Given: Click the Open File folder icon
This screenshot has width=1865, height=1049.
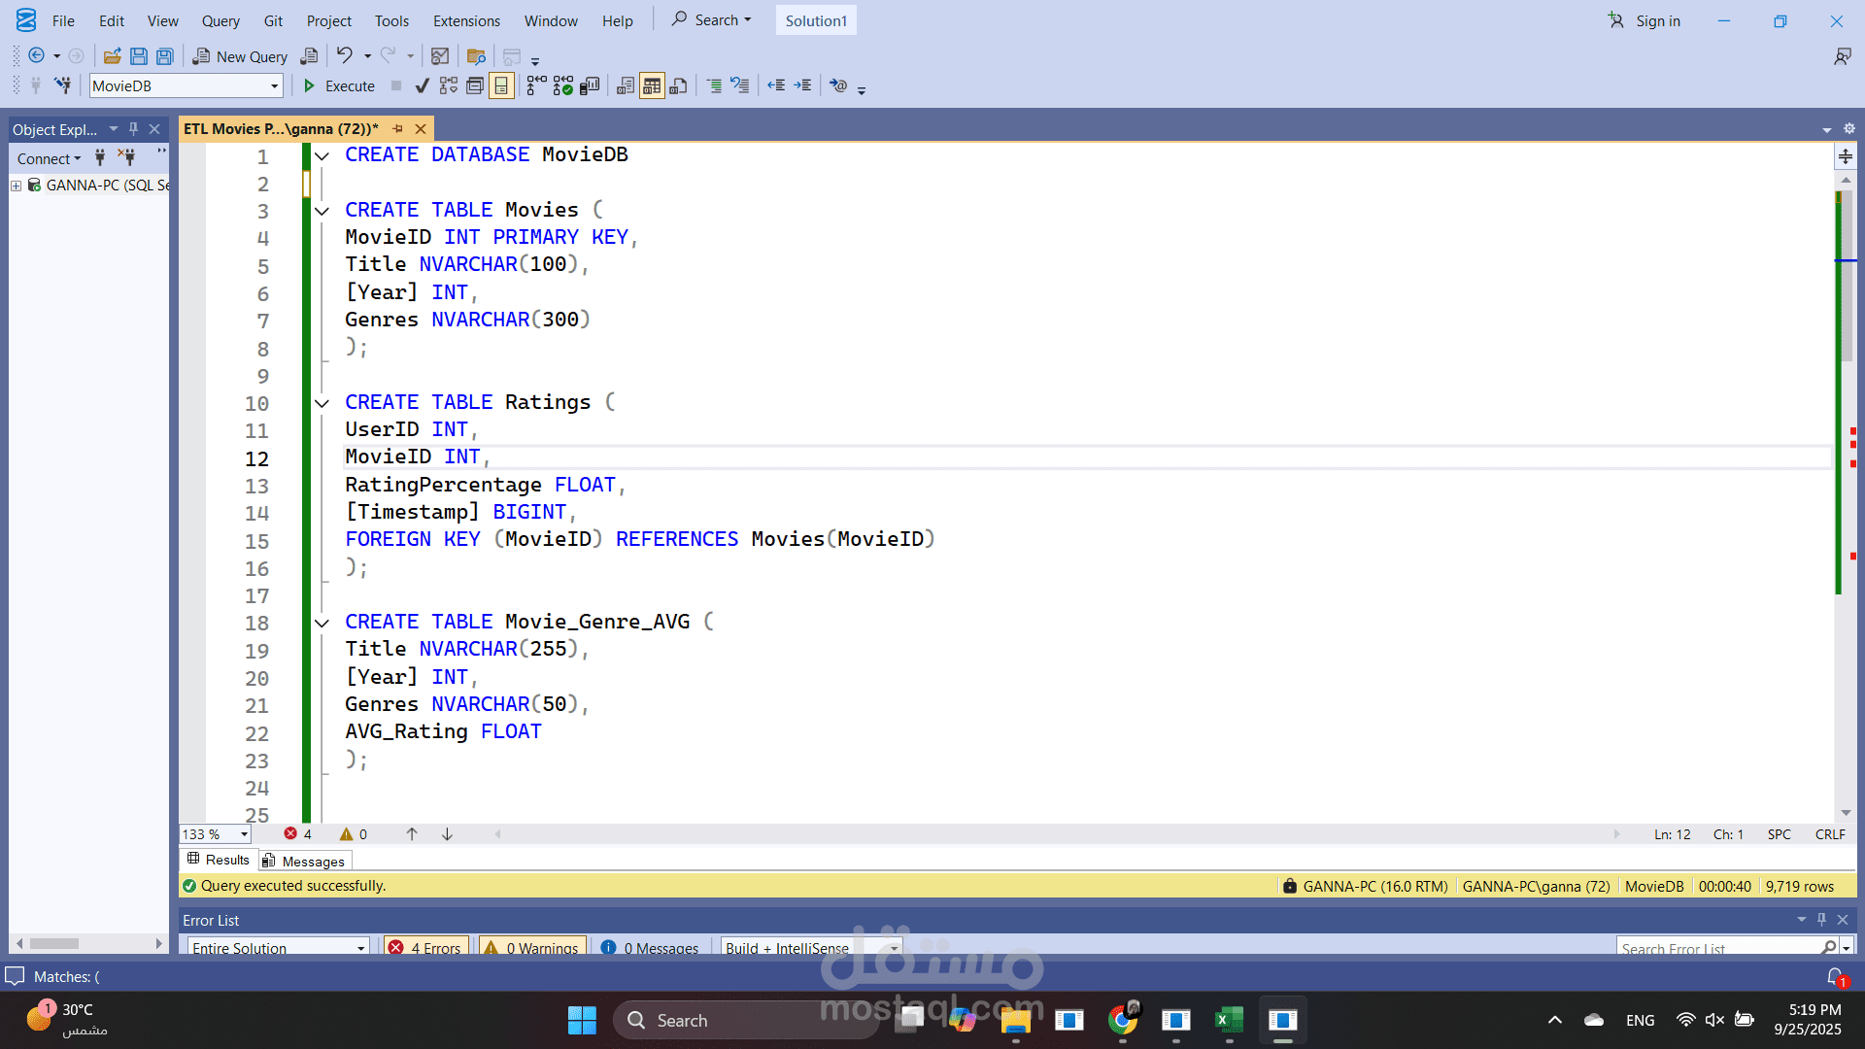Looking at the screenshot, I should [x=113, y=56].
